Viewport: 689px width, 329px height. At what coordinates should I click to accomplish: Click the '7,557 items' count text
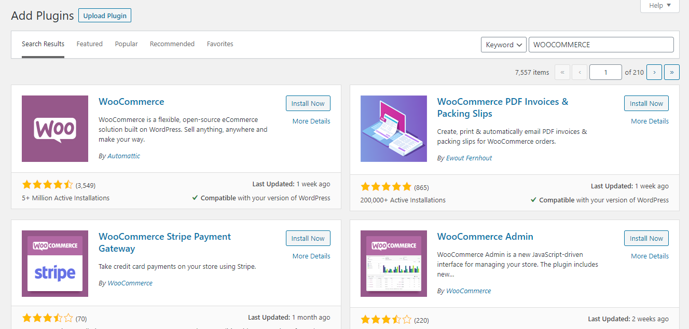(532, 72)
